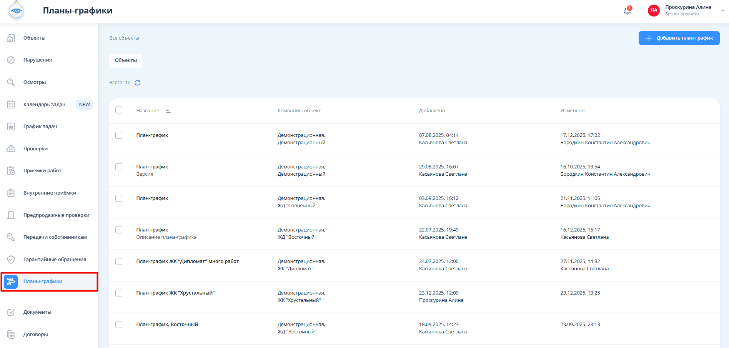Open План-график ЖК "Дипломат" много работ

pyautogui.click(x=188, y=261)
